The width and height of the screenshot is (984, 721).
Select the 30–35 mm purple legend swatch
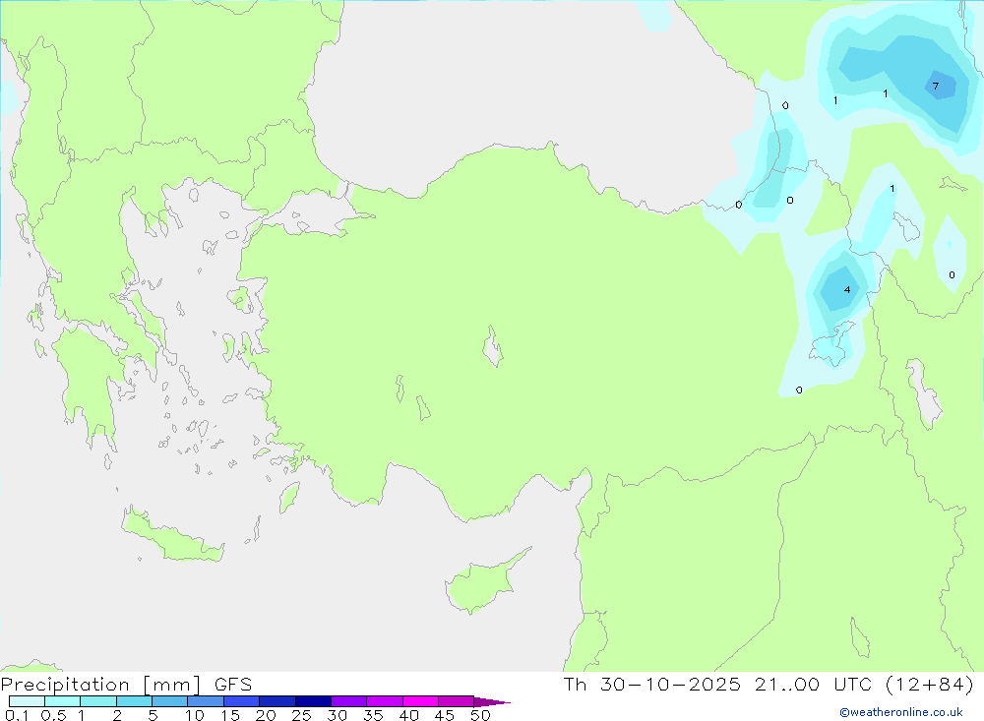point(349,701)
